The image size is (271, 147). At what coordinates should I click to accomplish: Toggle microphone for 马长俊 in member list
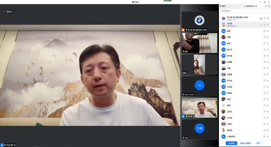264,25
